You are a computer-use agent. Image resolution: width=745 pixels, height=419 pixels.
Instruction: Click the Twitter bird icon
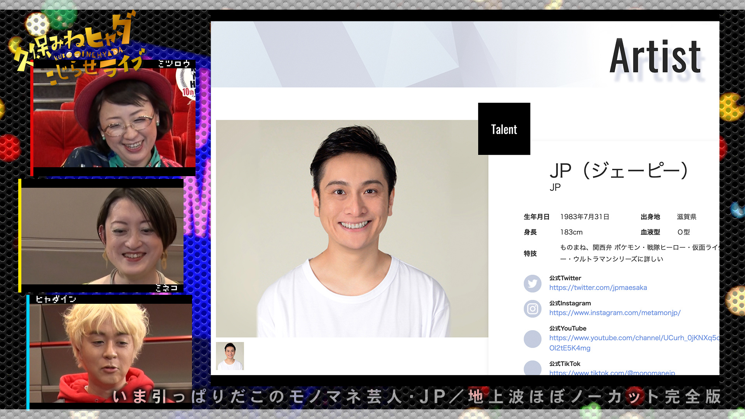532,284
